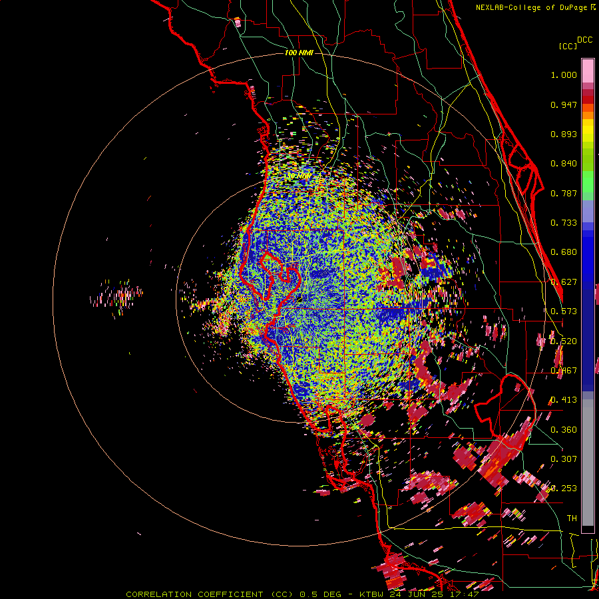Select the 0.947 scale value

click(x=564, y=104)
